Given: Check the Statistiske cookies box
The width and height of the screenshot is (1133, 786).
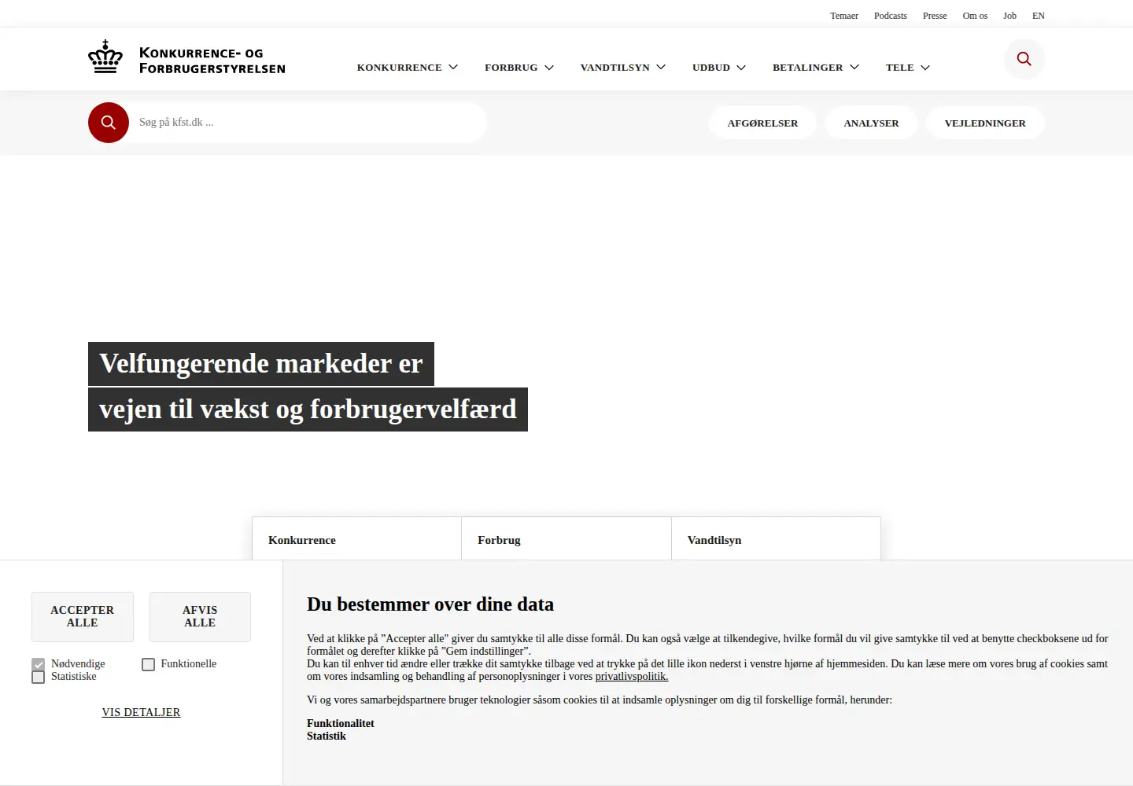Looking at the screenshot, I should [x=39, y=677].
